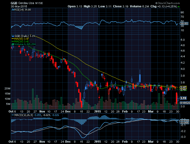
Task: Click 'Dec' on the price chart date axis
Action: (x=68, y=111)
